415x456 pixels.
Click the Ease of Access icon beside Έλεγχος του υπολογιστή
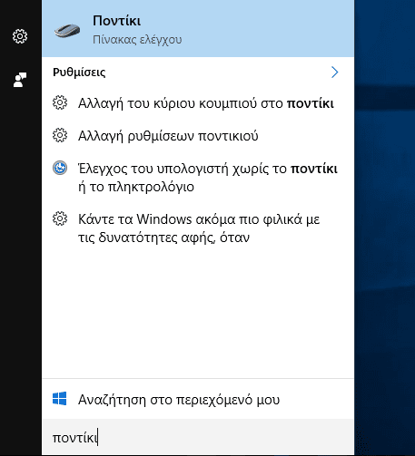pyautogui.click(x=60, y=168)
